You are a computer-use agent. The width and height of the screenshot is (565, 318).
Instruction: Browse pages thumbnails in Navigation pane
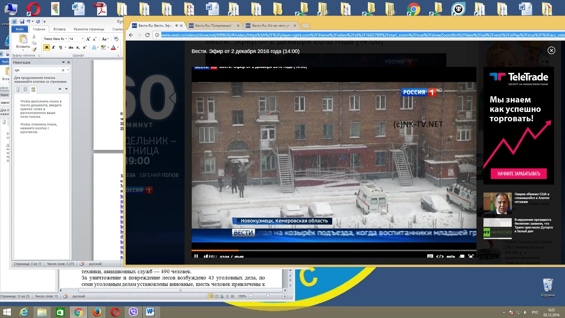(25, 89)
